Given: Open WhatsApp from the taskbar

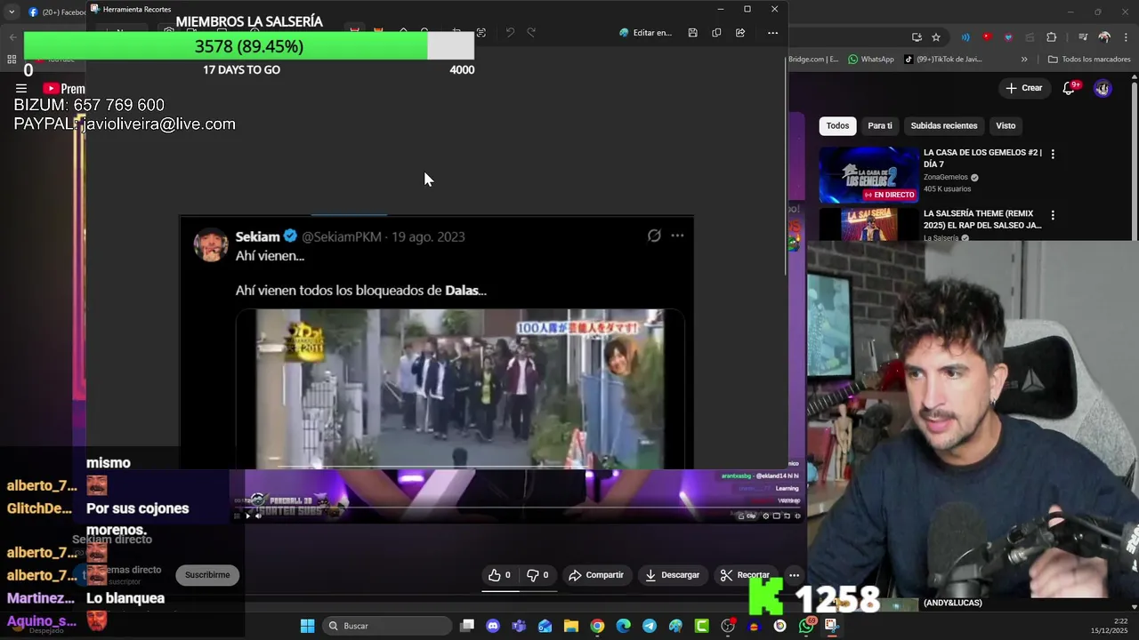Looking at the screenshot, I should tap(806, 626).
